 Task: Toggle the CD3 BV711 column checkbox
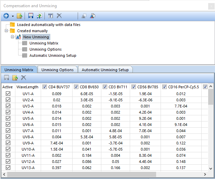tap(105, 87)
